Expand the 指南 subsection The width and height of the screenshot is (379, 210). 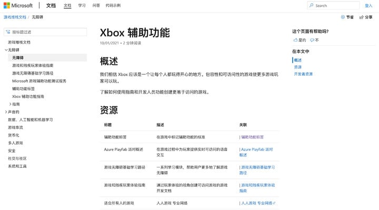click(x=10, y=104)
